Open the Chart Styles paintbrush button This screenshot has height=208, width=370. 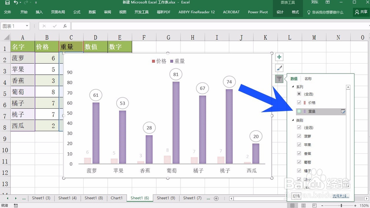click(279, 68)
